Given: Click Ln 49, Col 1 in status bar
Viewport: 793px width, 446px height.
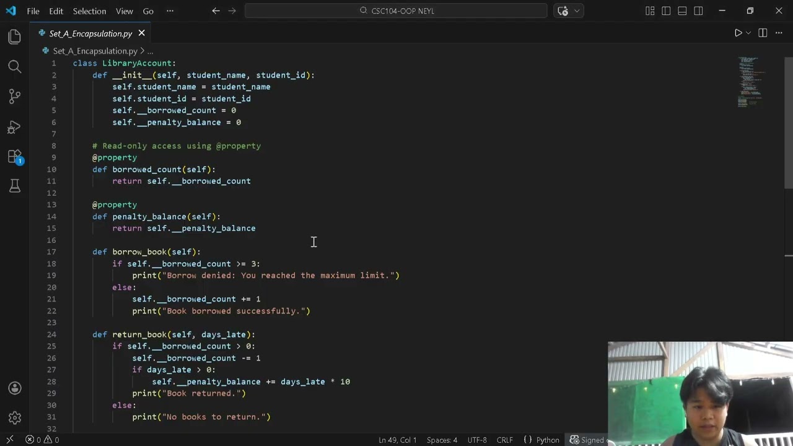Looking at the screenshot, I should tap(398, 440).
